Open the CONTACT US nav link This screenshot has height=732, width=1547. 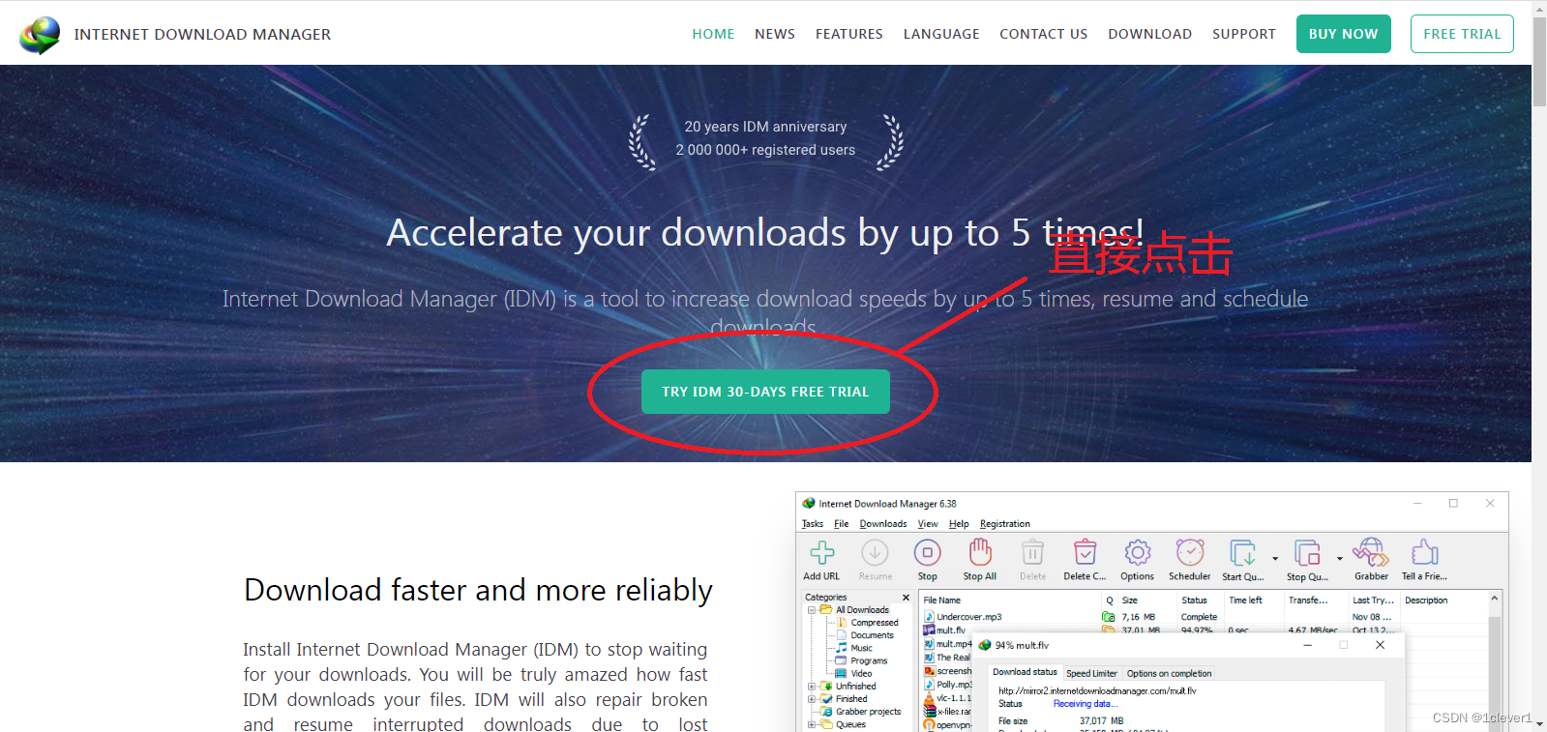pos(1044,34)
